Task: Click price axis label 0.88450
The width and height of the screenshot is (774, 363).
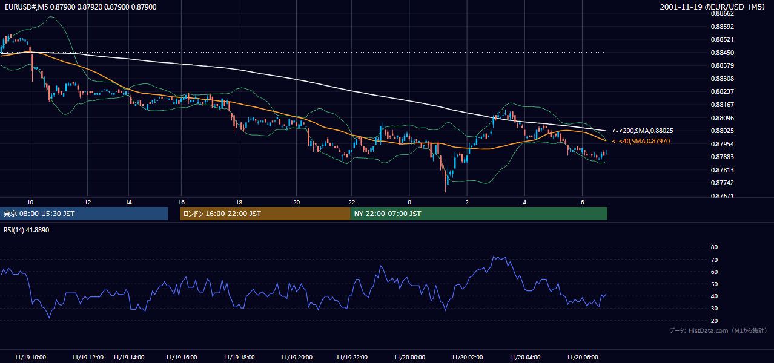Action: [722, 53]
